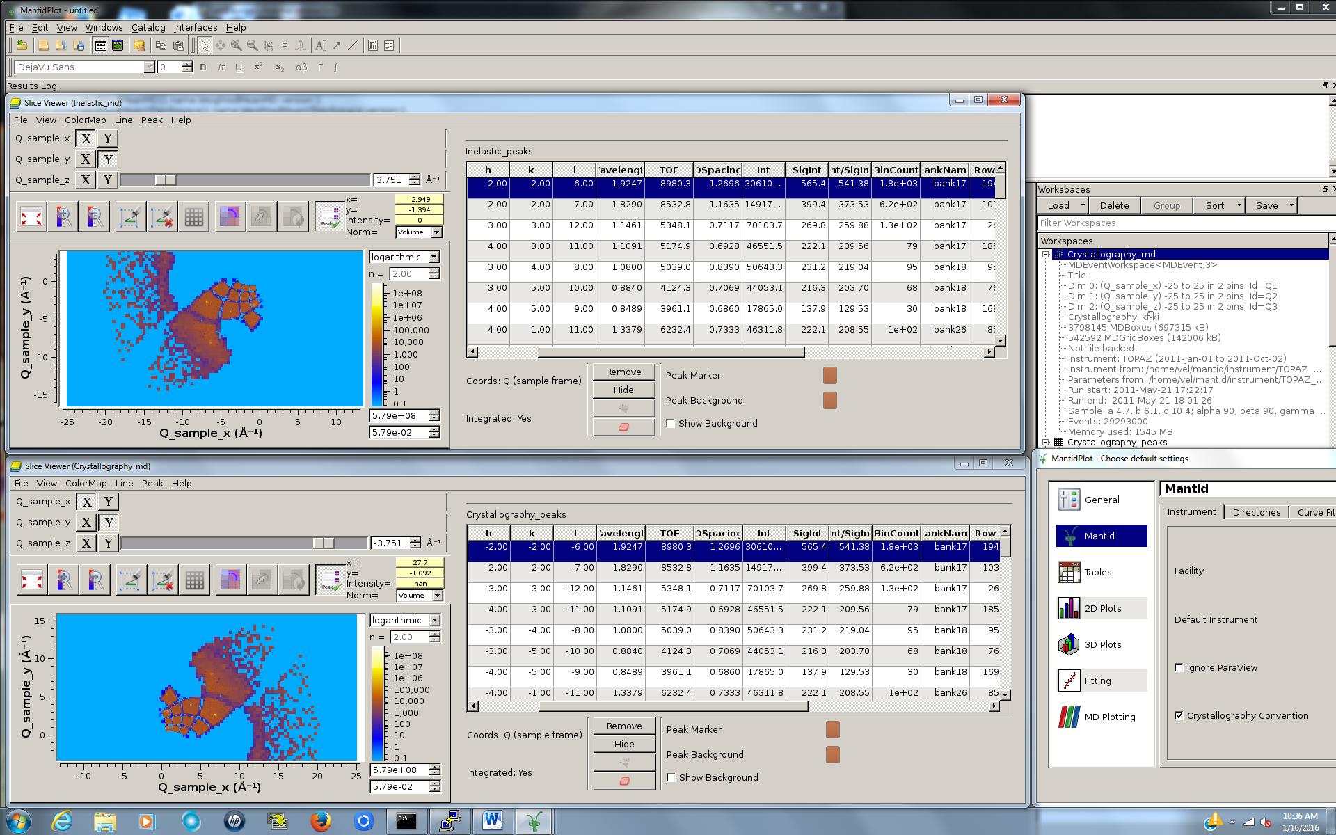Enable Show Background in Inelastic_peaks panel
1336x835 pixels.
tap(671, 423)
